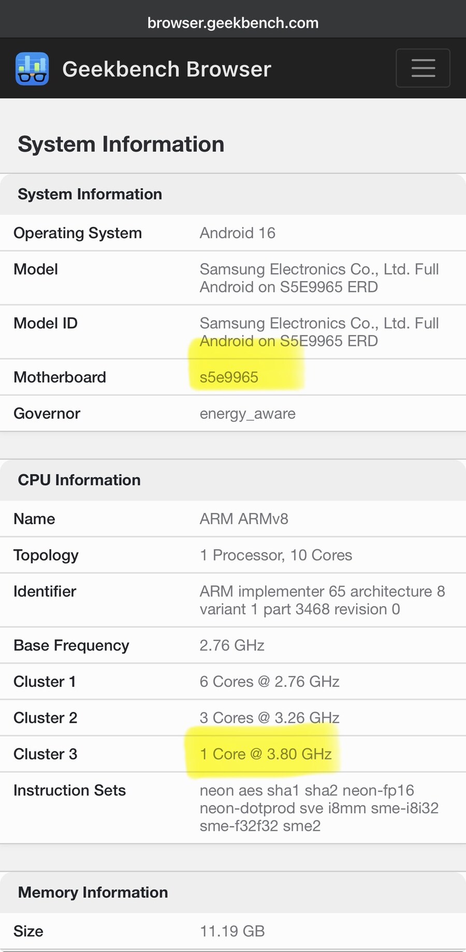Tap the Memory Information section header
This screenshot has width=466, height=952.
93,892
